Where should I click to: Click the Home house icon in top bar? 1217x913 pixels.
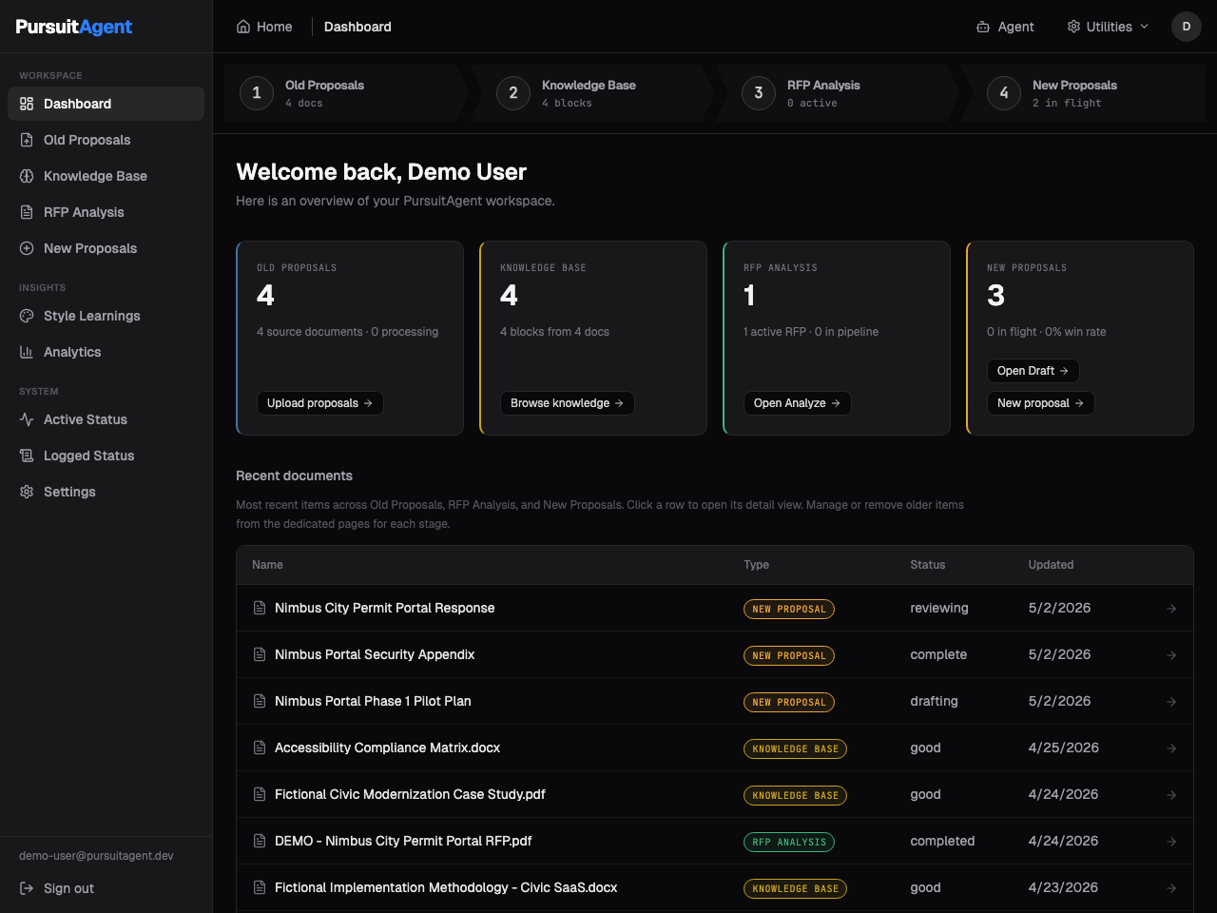(x=243, y=27)
